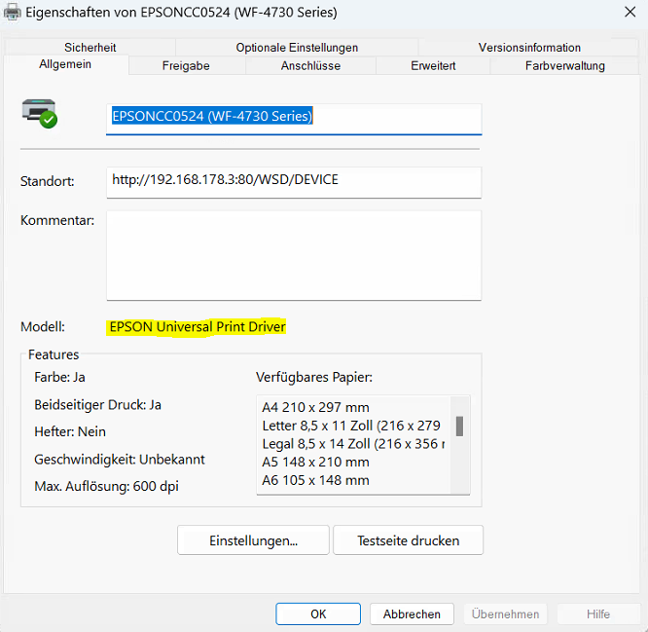Go to the Anschlüsse tab
This screenshot has height=632, width=648.
[310, 65]
